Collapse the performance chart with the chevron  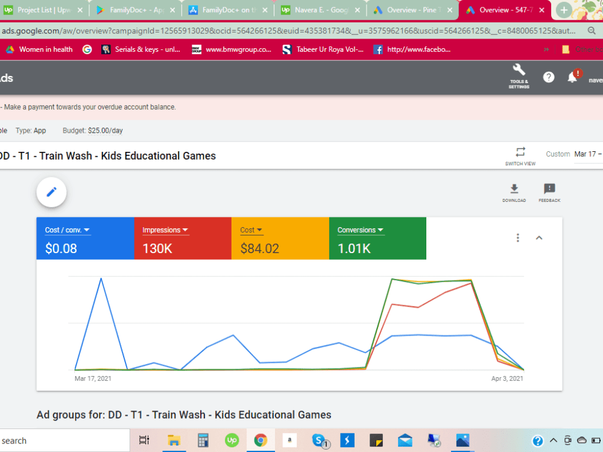(539, 237)
